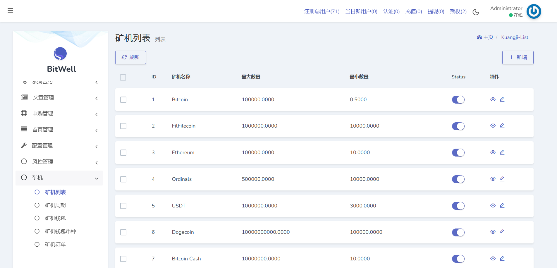Edit the Ordinals miner pencil icon

coord(502,179)
